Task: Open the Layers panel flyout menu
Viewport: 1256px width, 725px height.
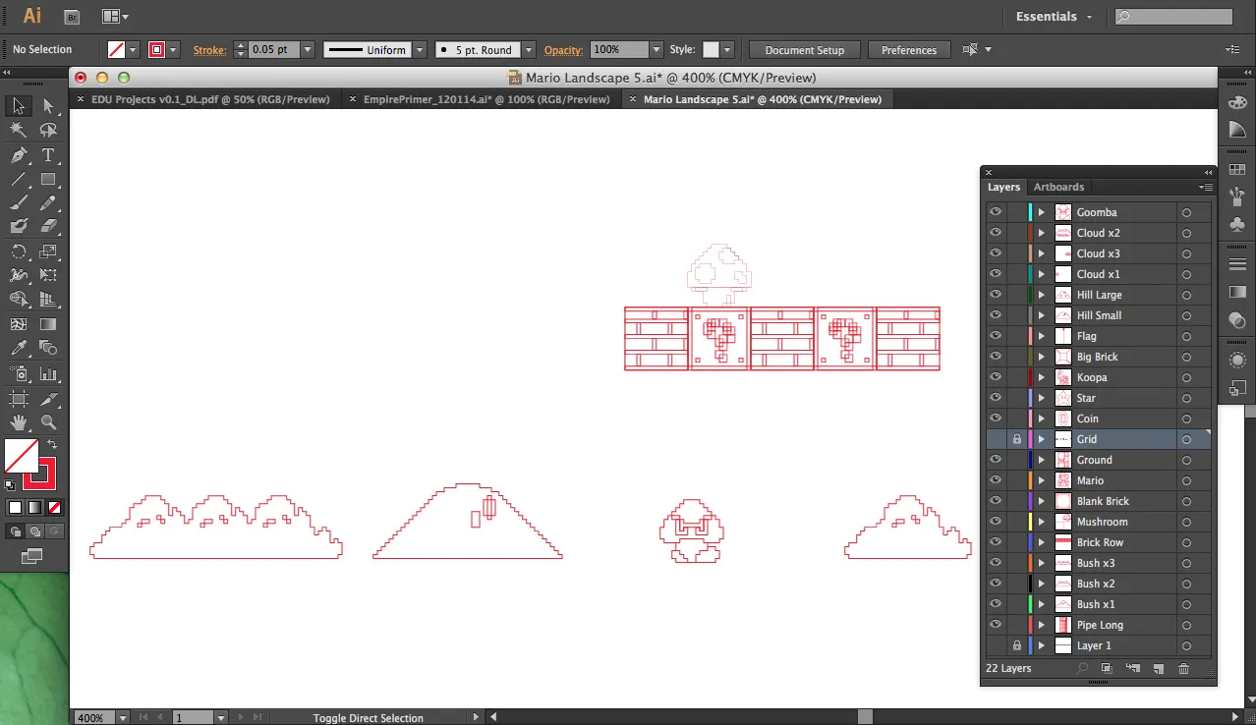Action: pyautogui.click(x=1205, y=187)
